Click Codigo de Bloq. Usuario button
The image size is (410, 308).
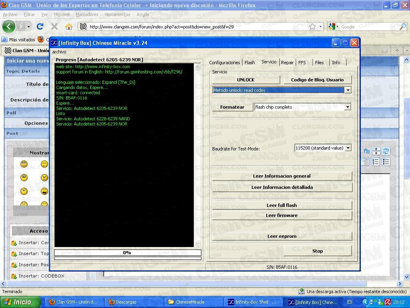point(318,80)
